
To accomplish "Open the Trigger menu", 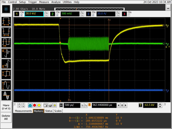I will click(33, 2).
